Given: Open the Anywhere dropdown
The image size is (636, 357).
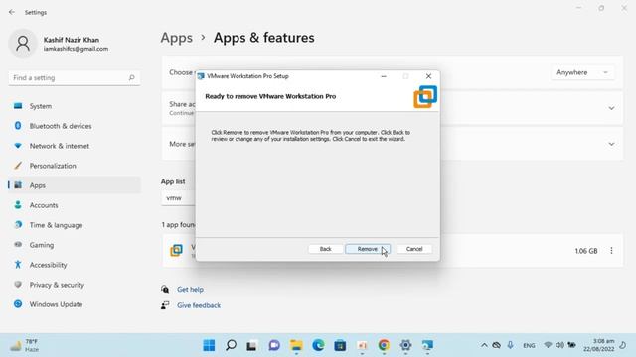Looking at the screenshot, I should [x=582, y=72].
